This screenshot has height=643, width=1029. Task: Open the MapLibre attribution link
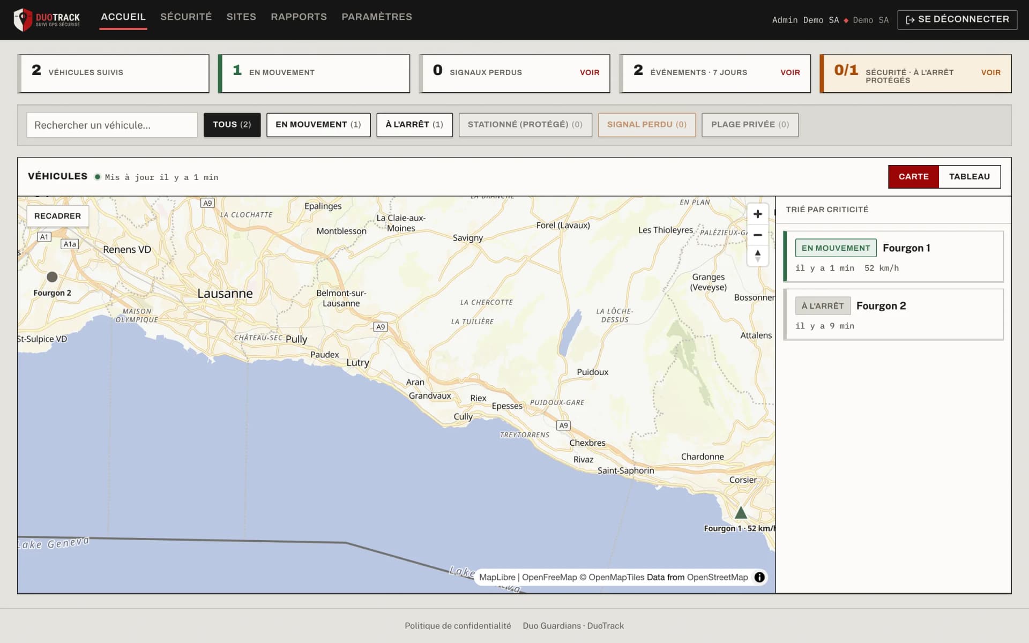497,577
